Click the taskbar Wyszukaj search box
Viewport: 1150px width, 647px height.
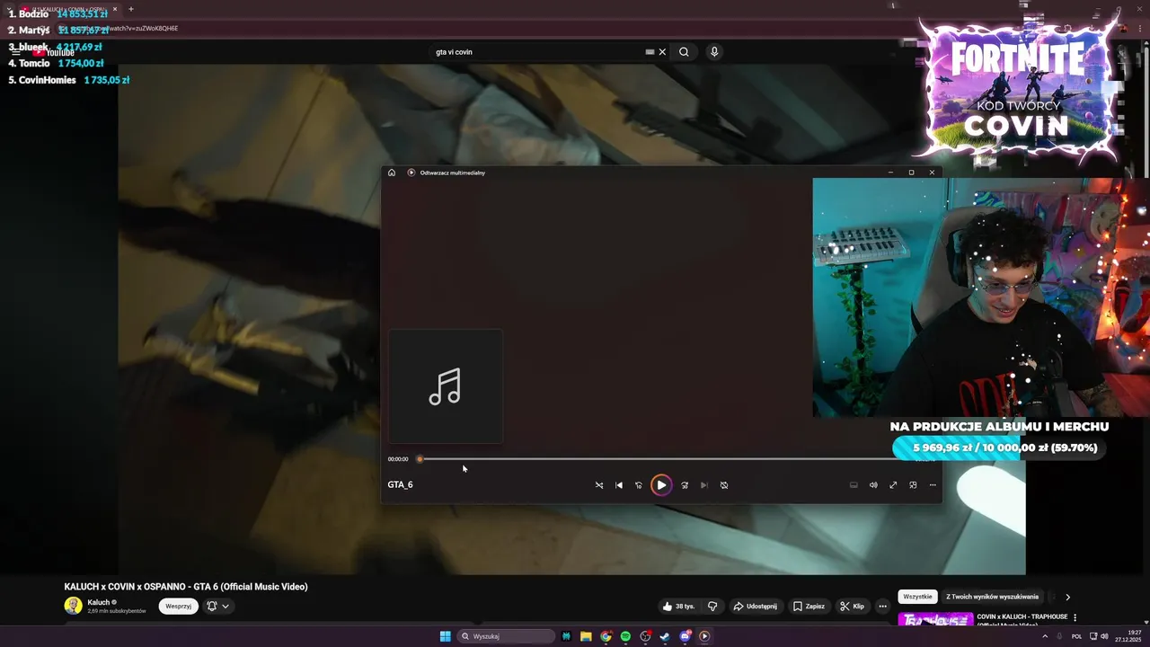(x=507, y=636)
